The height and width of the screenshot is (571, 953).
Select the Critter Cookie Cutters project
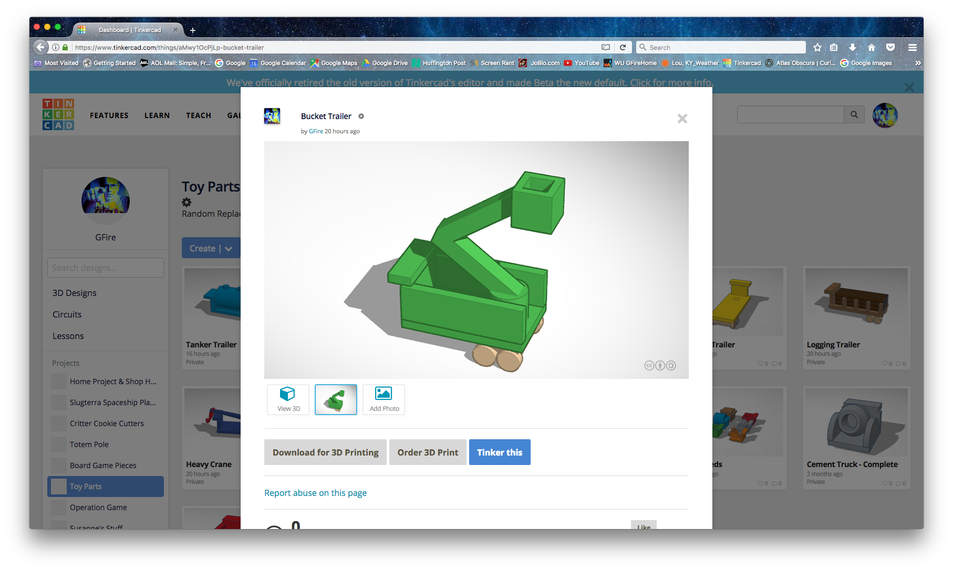pyautogui.click(x=106, y=424)
